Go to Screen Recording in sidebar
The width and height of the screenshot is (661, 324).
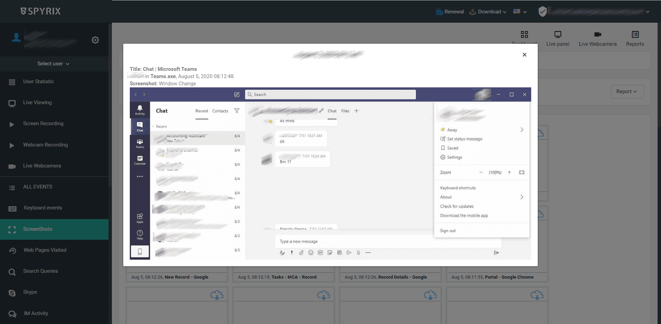click(43, 123)
